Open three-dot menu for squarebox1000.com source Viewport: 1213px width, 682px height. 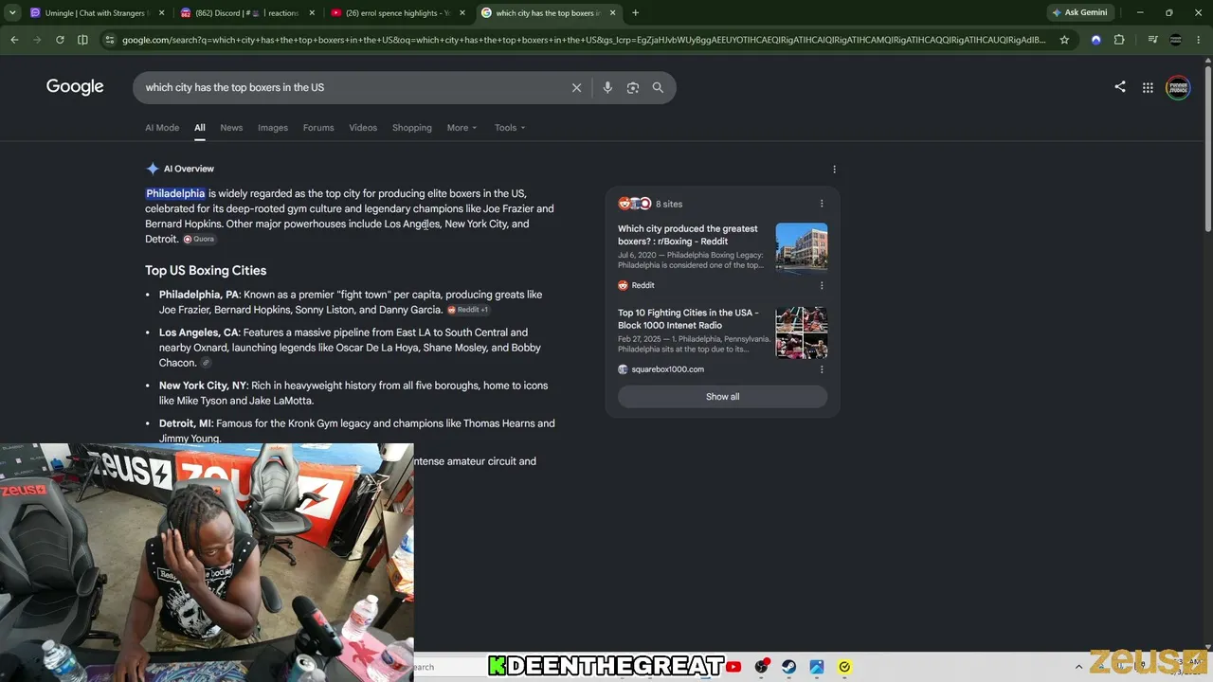[822, 369]
